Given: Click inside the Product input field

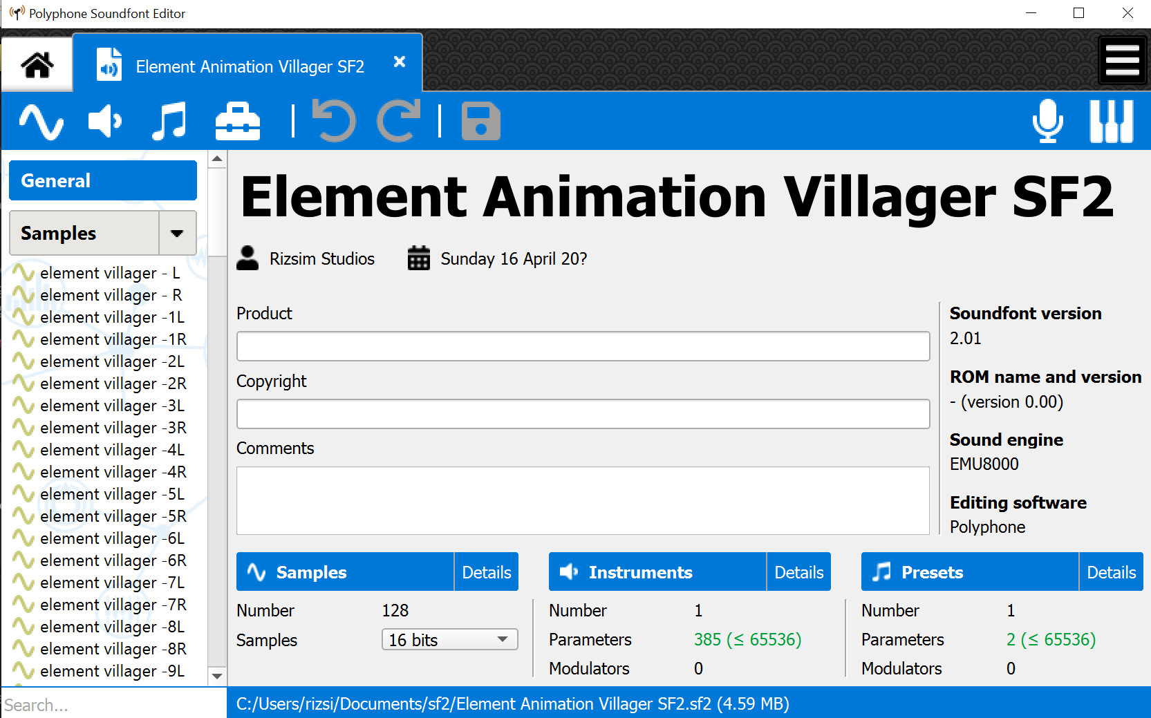Looking at the screenshot, I should click(583, 346).
